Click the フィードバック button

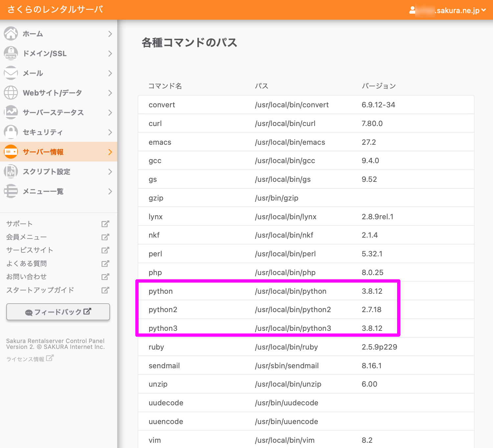click(x=58, y=312)
